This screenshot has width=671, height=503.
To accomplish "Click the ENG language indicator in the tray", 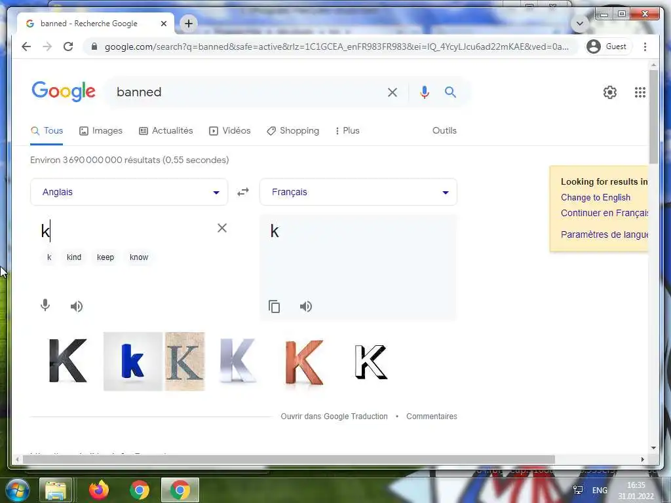I will point(600,491).
